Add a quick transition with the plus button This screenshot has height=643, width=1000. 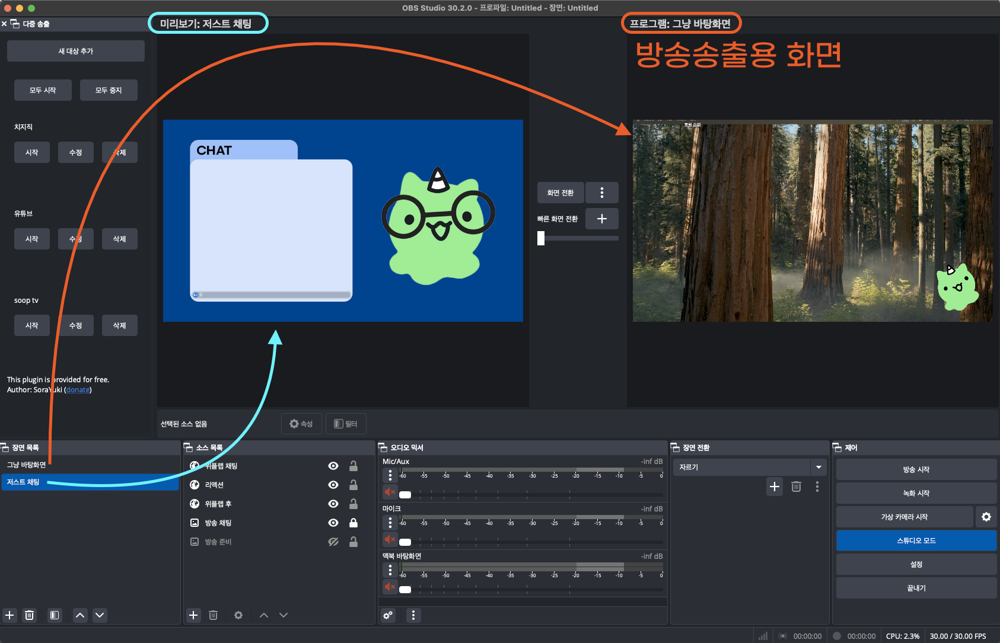point(602,219)
